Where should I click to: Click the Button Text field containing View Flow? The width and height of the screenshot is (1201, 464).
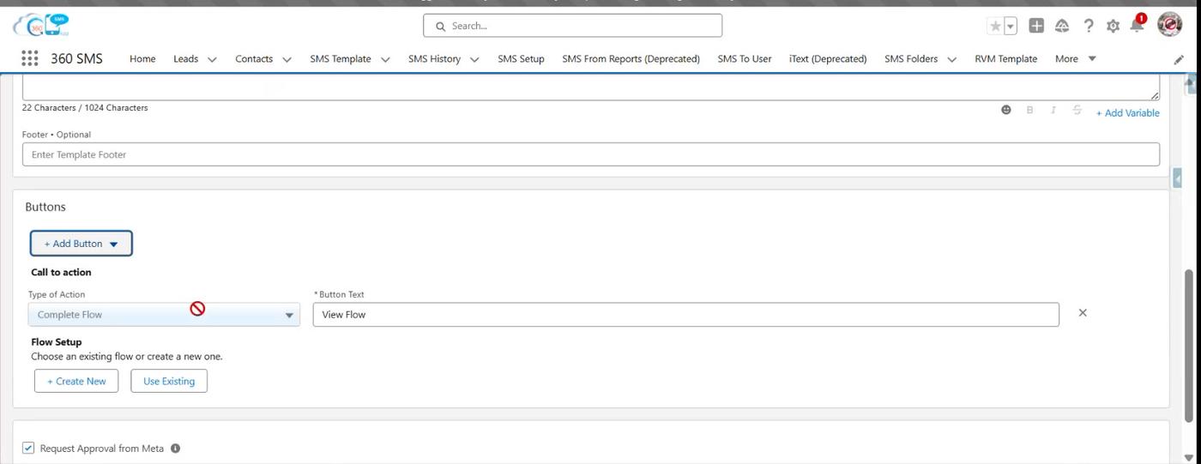tap(685, 315)
